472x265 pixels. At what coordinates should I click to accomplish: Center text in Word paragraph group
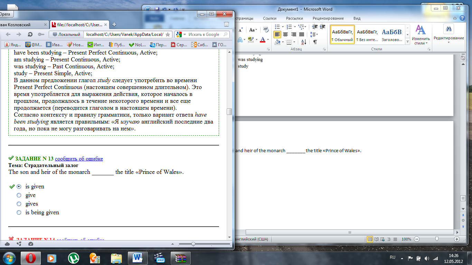pos(285,34)
